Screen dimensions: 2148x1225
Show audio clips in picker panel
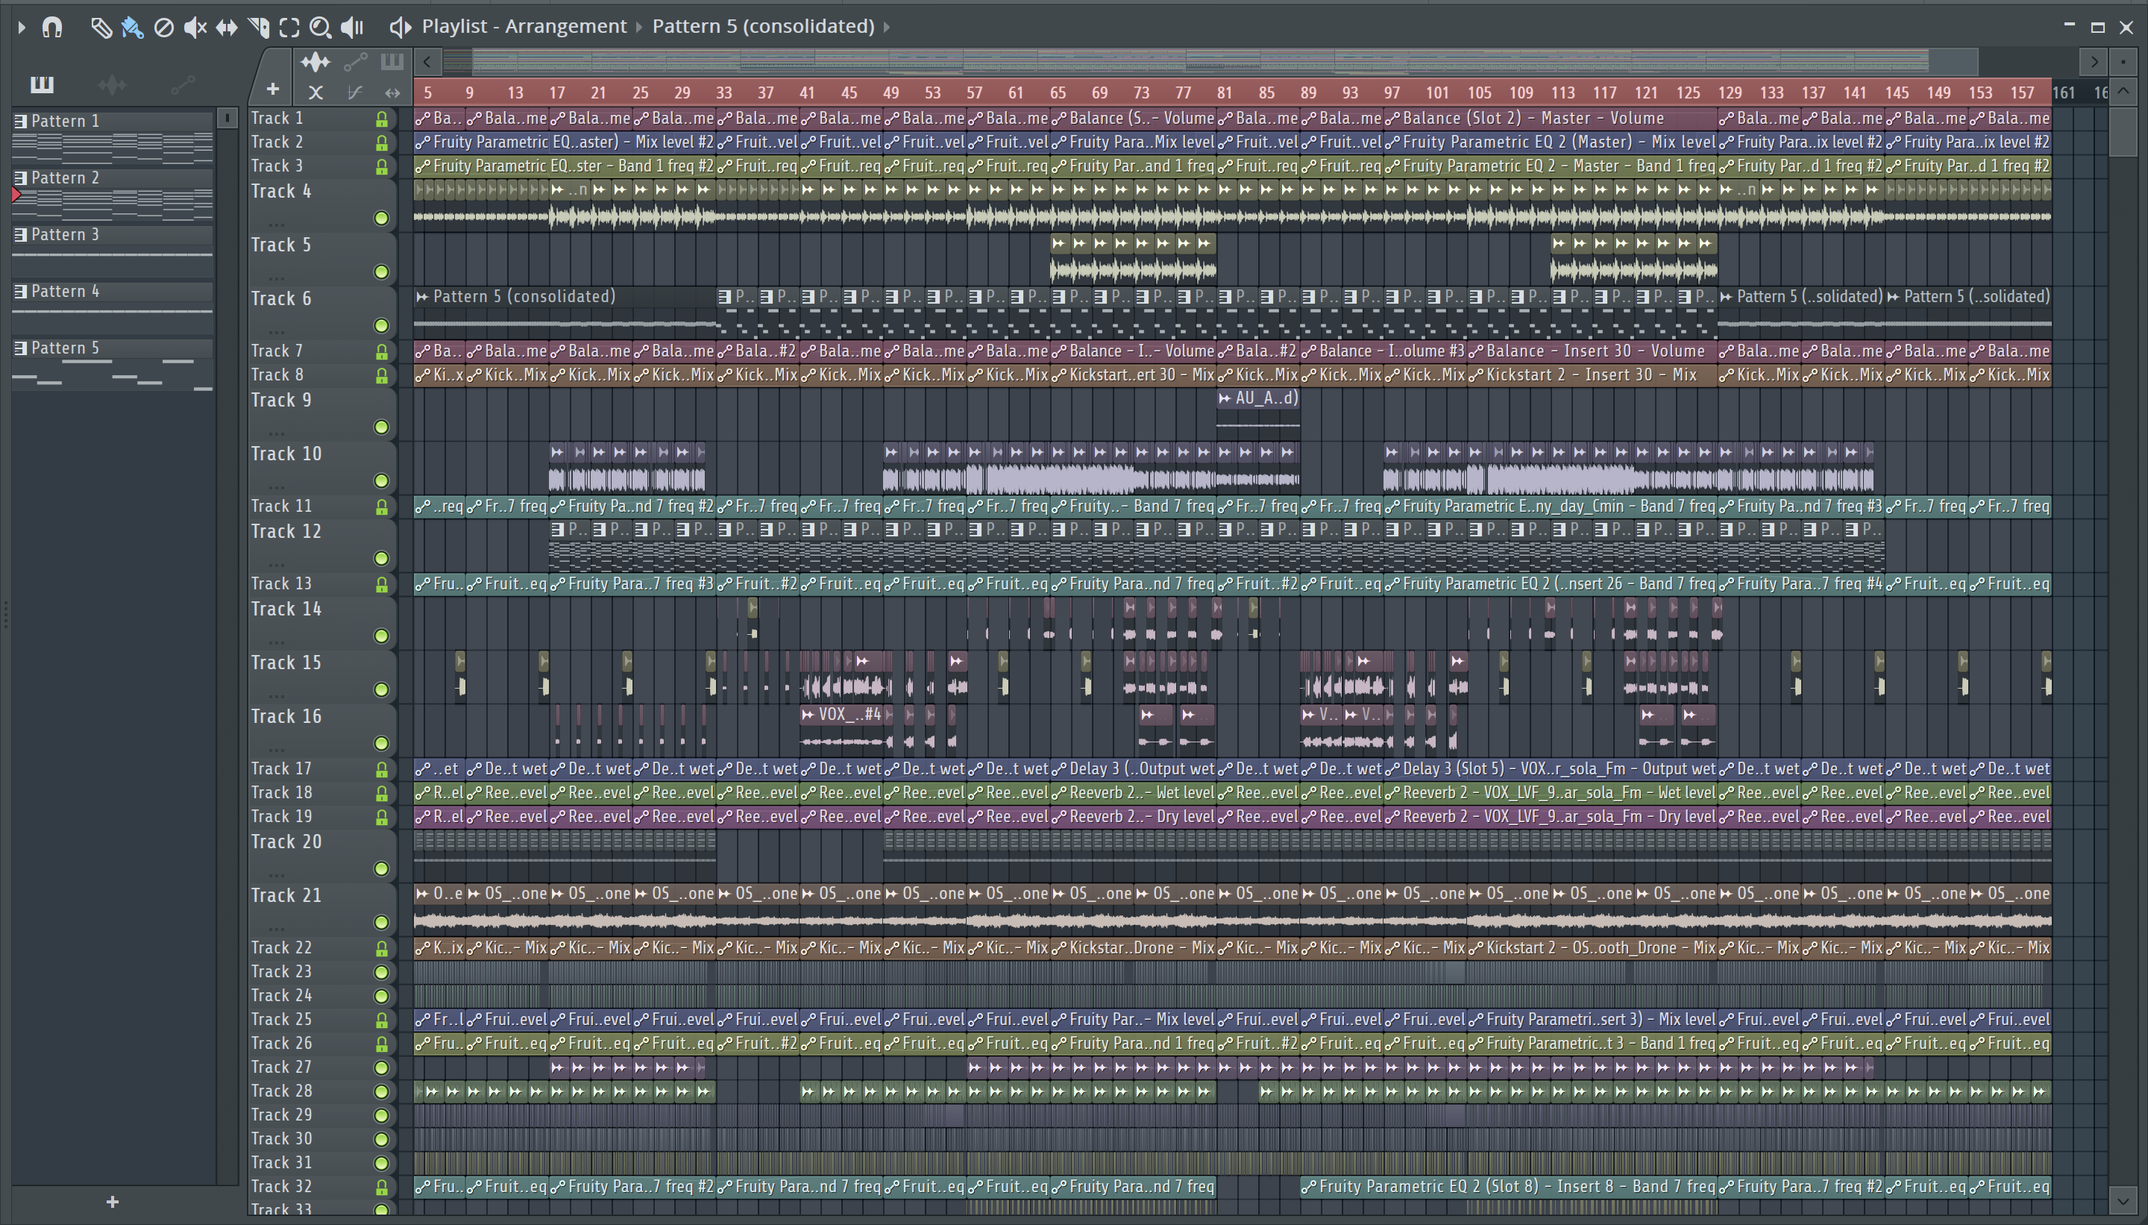pos(112,84)
